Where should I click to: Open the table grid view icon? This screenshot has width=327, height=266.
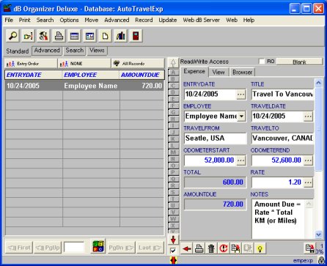74,36
